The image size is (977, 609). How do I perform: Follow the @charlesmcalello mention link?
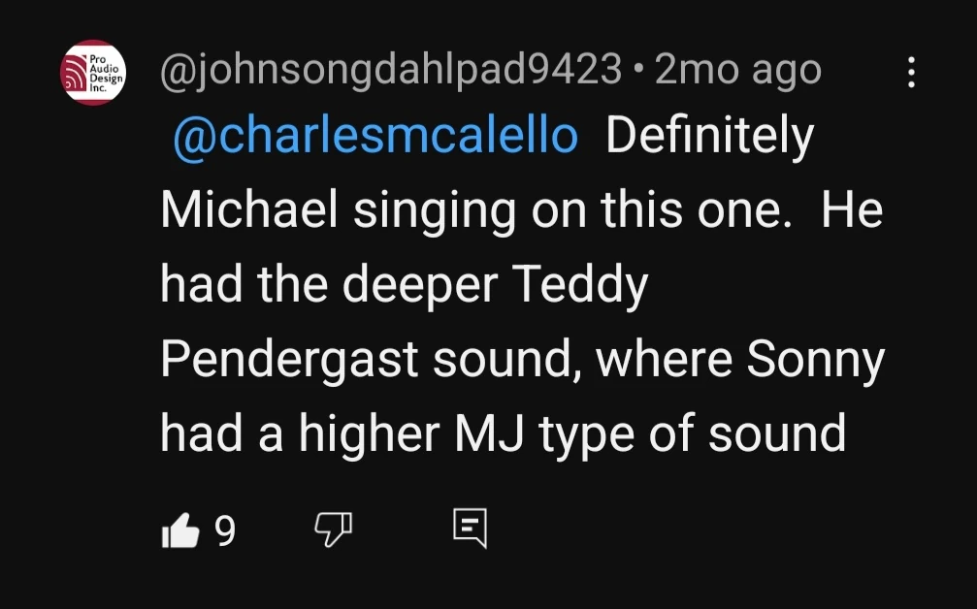tap(375, 138)
